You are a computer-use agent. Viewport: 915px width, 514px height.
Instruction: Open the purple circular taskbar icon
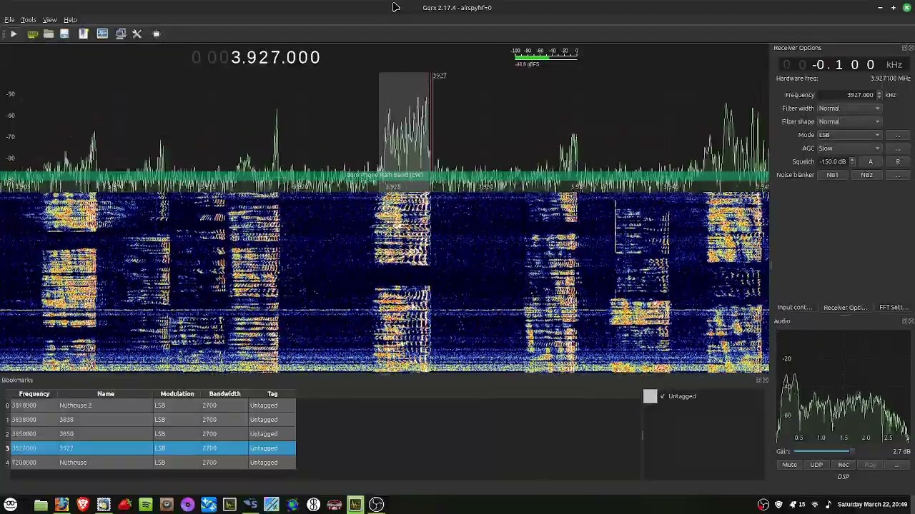coord(187,505)
